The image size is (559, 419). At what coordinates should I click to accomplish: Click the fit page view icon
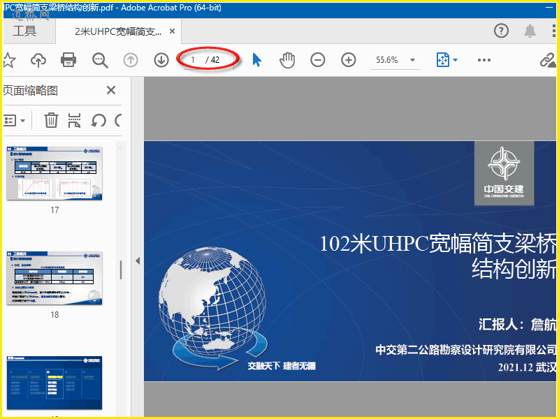443,60
